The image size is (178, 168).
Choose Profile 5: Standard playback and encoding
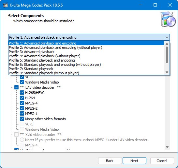86,60
